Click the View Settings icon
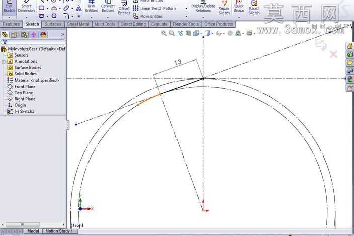This screenshot has height=236, width=354. click(x=249, y=33)
